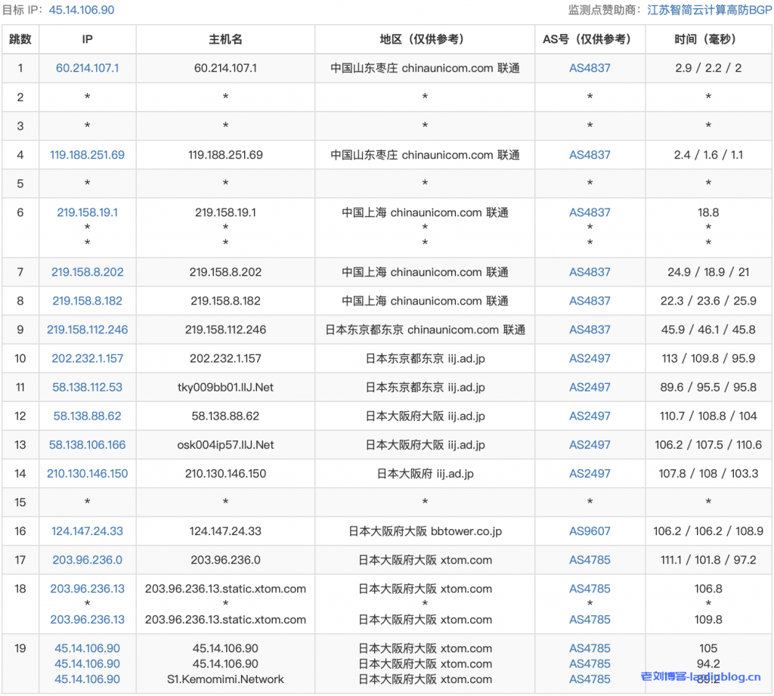Image resolution: width=774 pixels, height=696 pixels.
Task: Select the IP link 219.158.19.1 in hop 6
Action: (x=87, y=212)
